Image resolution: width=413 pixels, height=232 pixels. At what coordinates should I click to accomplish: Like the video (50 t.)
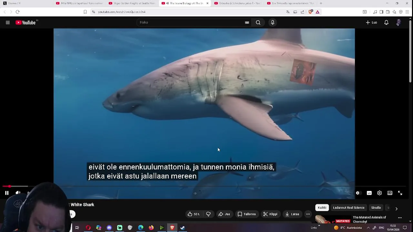point(194,214)
